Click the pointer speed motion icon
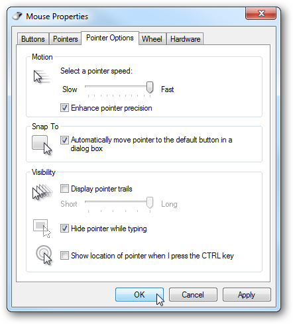 (x=42, y=77)
